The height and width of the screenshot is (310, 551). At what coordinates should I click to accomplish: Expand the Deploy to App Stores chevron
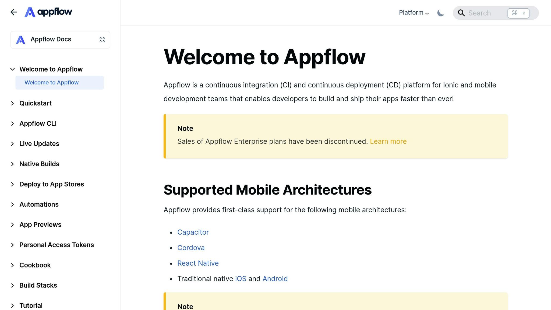pos(12,184)
